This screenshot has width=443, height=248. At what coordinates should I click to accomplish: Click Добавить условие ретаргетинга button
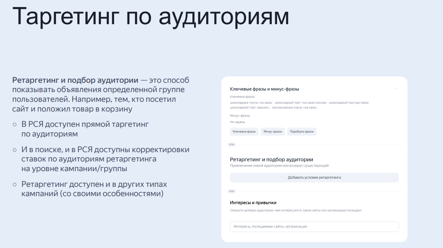314,178
